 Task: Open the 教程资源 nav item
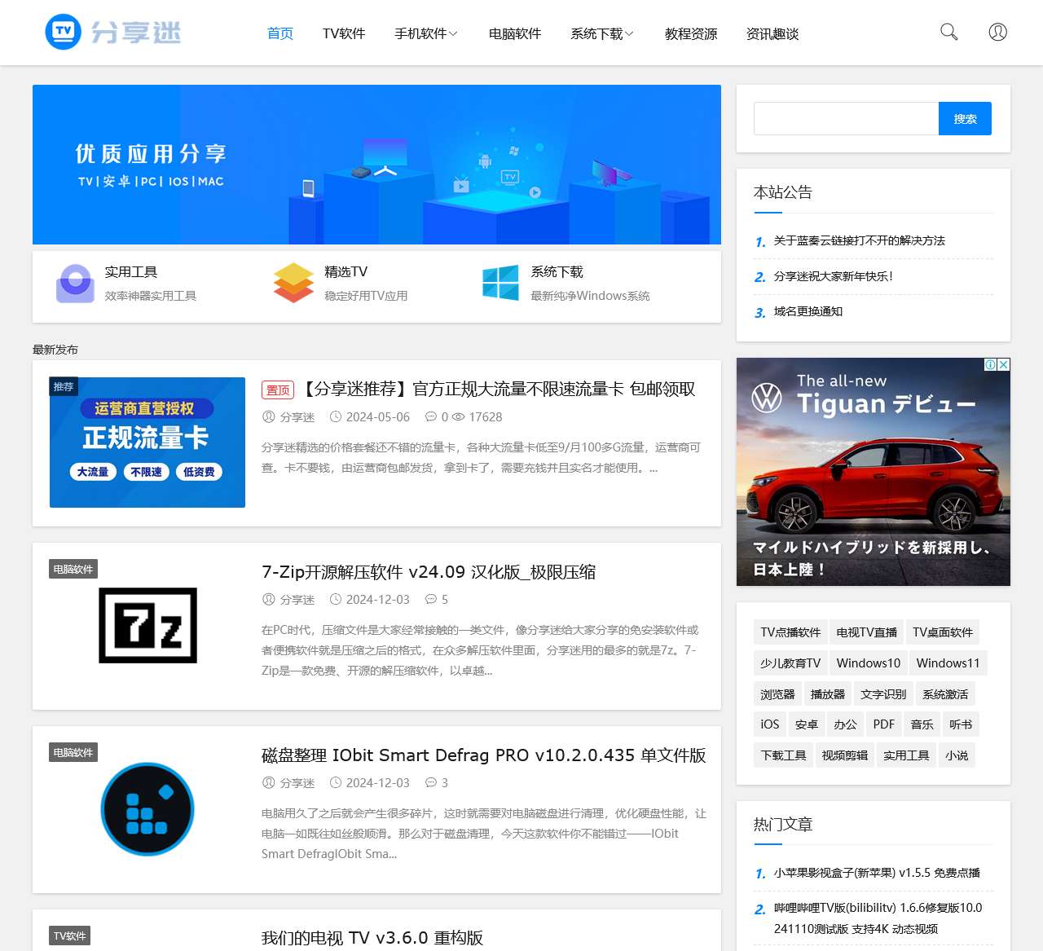(691, 33)
